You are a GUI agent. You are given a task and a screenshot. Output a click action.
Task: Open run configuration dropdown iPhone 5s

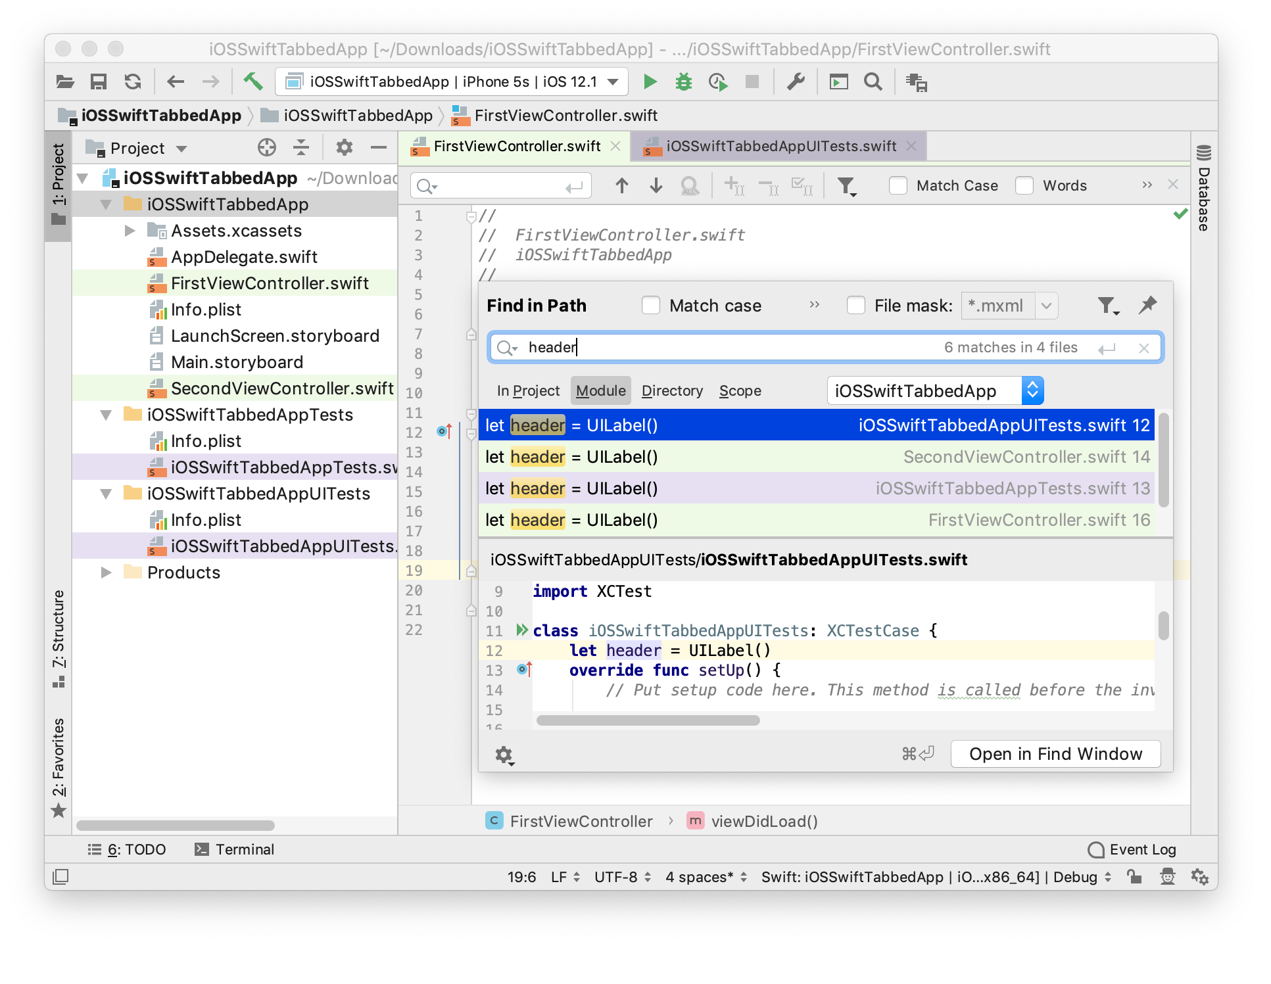(x=452, y=82)
